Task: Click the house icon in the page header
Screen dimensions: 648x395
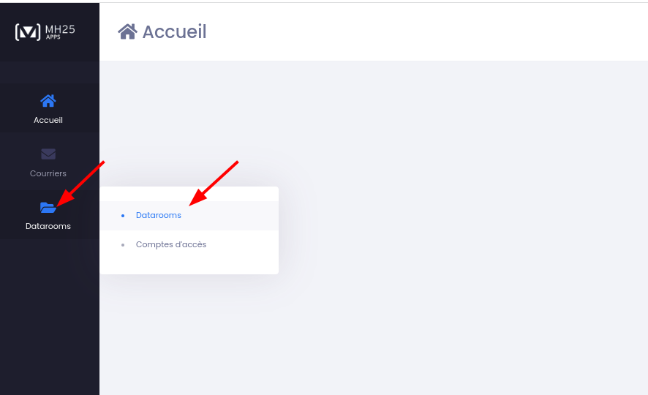Action: pyautogui.click(x=127, y=31)
